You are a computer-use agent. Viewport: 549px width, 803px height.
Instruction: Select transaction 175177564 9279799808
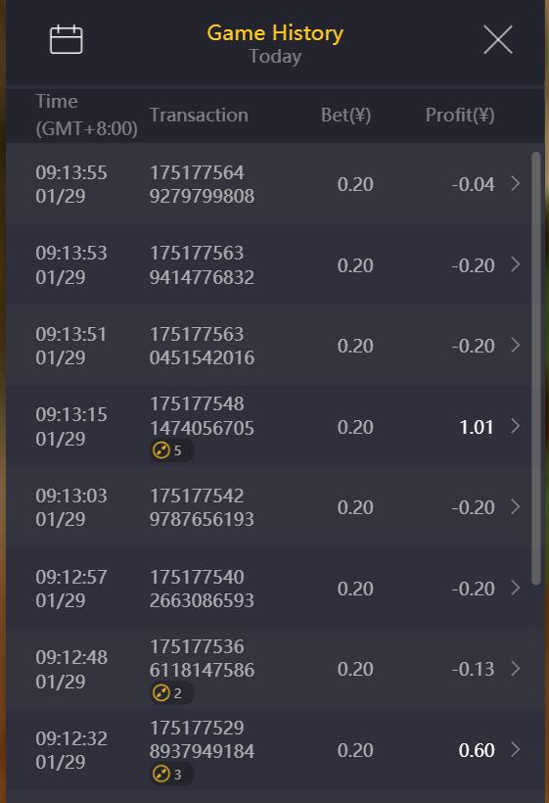(x=202, y=184)
